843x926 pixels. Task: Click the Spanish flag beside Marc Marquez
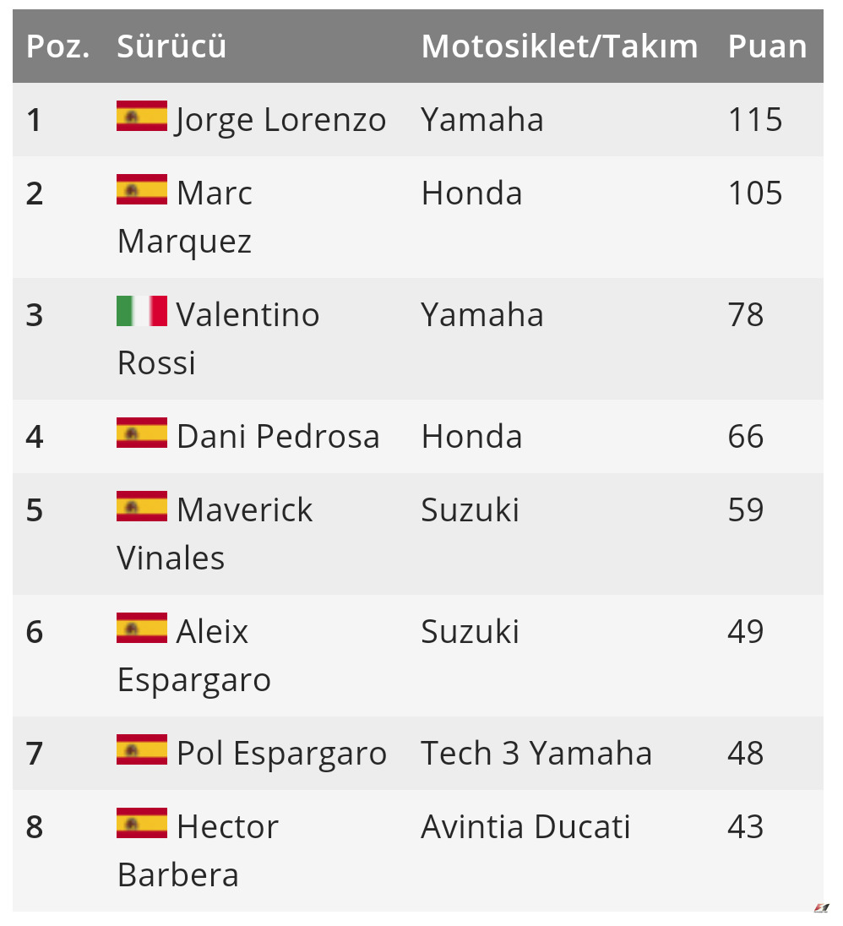click(x=142, y=189)
